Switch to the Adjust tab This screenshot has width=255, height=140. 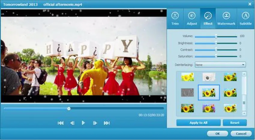[x=192, y=19]
